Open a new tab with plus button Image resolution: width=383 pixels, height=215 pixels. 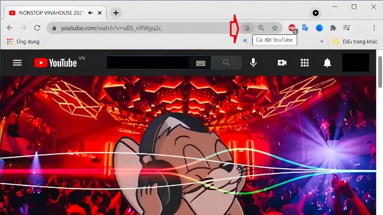tap(116, 13)
